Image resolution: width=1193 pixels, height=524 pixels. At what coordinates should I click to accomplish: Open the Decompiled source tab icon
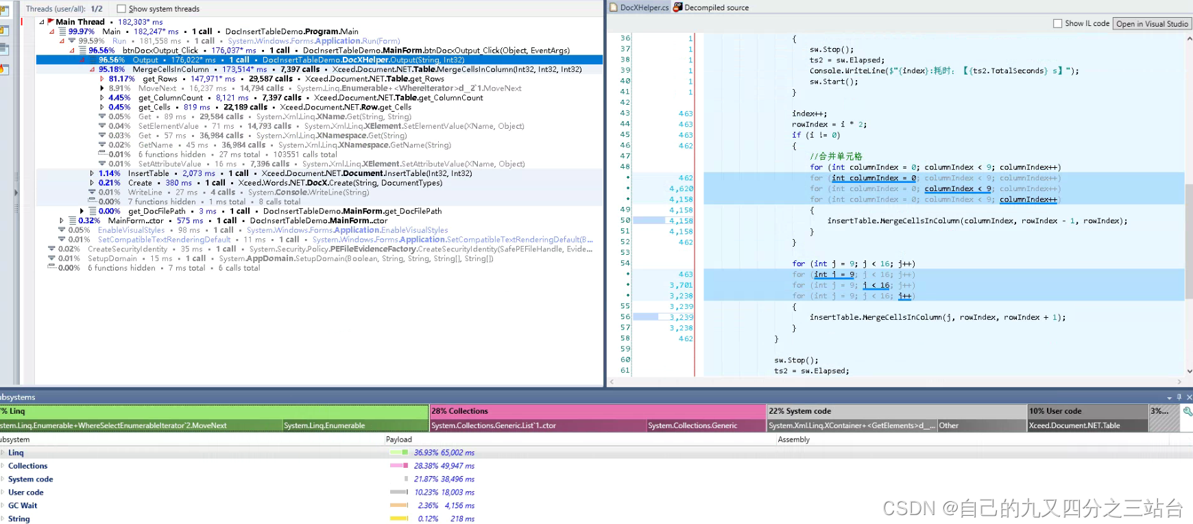pyautogui.click(x=677, y=7)
